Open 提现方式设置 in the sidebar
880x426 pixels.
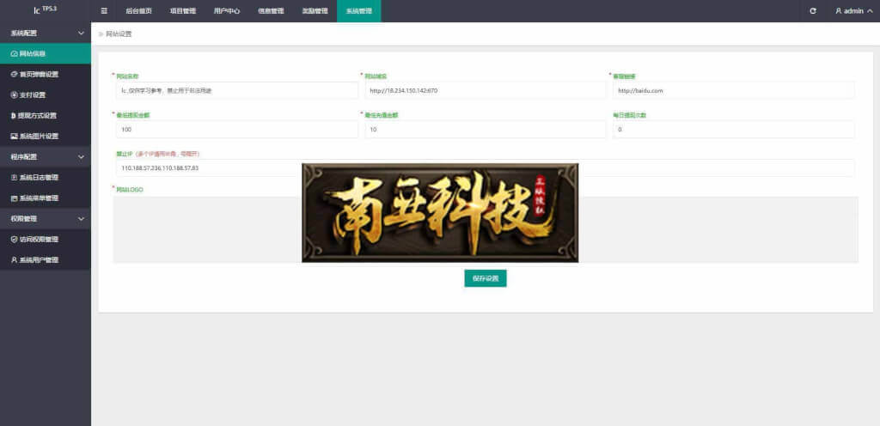click(46, 115)
